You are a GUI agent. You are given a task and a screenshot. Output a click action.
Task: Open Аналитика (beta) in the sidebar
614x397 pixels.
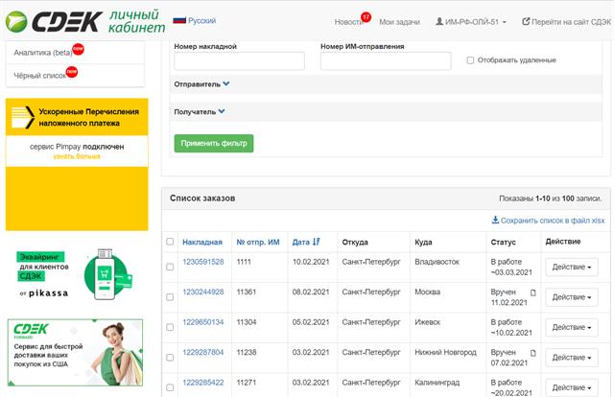pyautogui.click(x=48, y=52)
